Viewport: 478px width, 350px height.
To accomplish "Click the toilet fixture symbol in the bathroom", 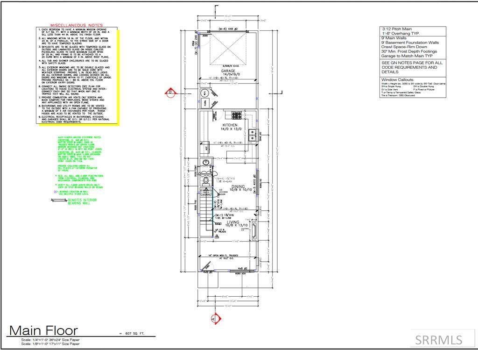I will [x=206, y=180].
